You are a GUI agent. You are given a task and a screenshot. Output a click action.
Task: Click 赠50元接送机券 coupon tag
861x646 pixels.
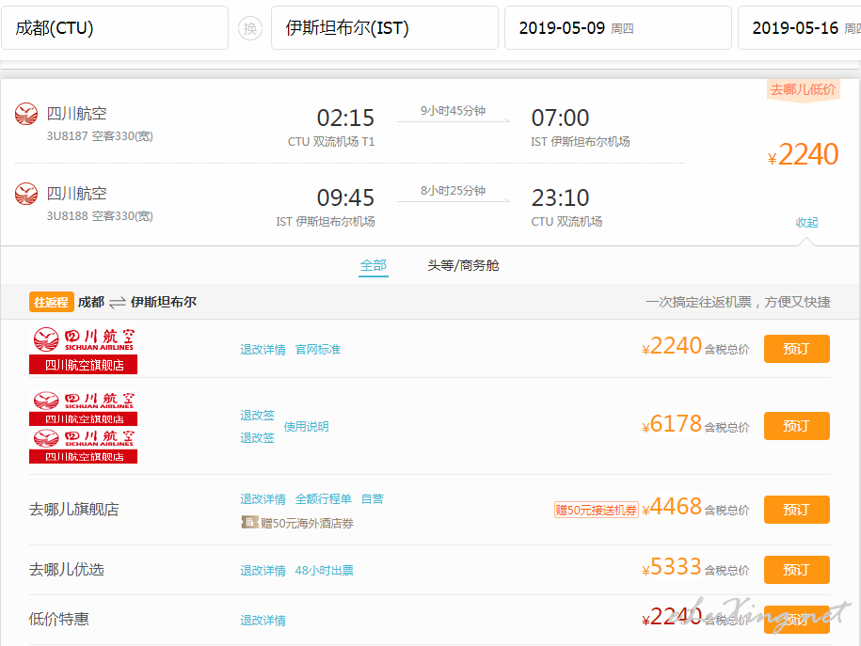[597, 511]
